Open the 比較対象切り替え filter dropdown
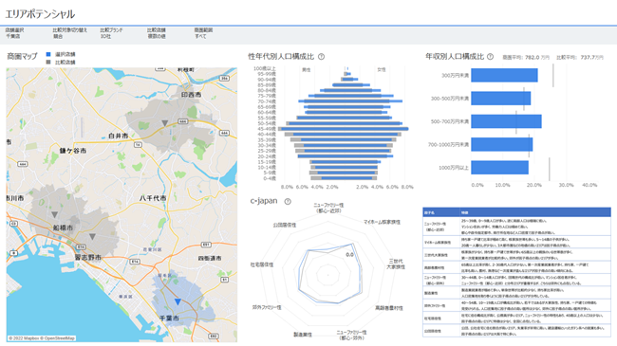 (x=69, y=33)
